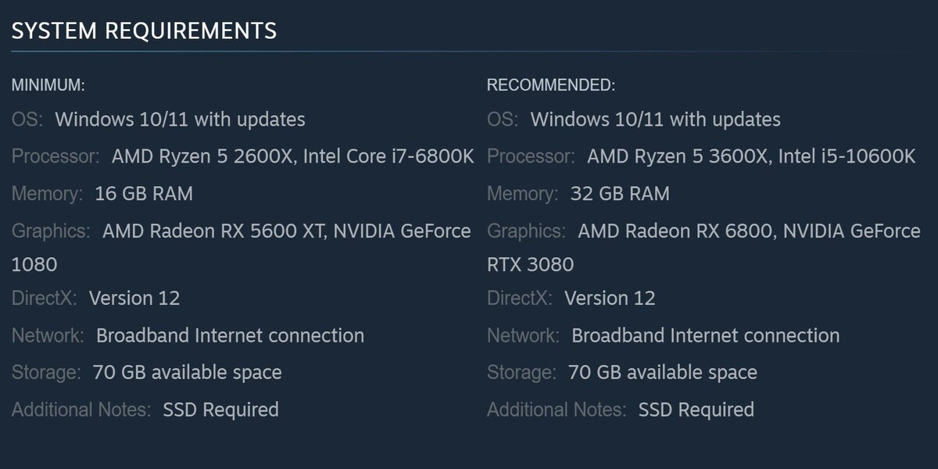Click the recommended DirectX Version 12 value
Image resolution: width=938 pixels, height=469 pixels.
click(610, 298)
